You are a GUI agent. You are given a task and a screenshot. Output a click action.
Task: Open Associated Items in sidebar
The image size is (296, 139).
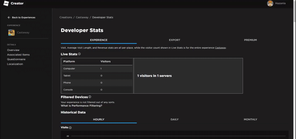[18, 55]
